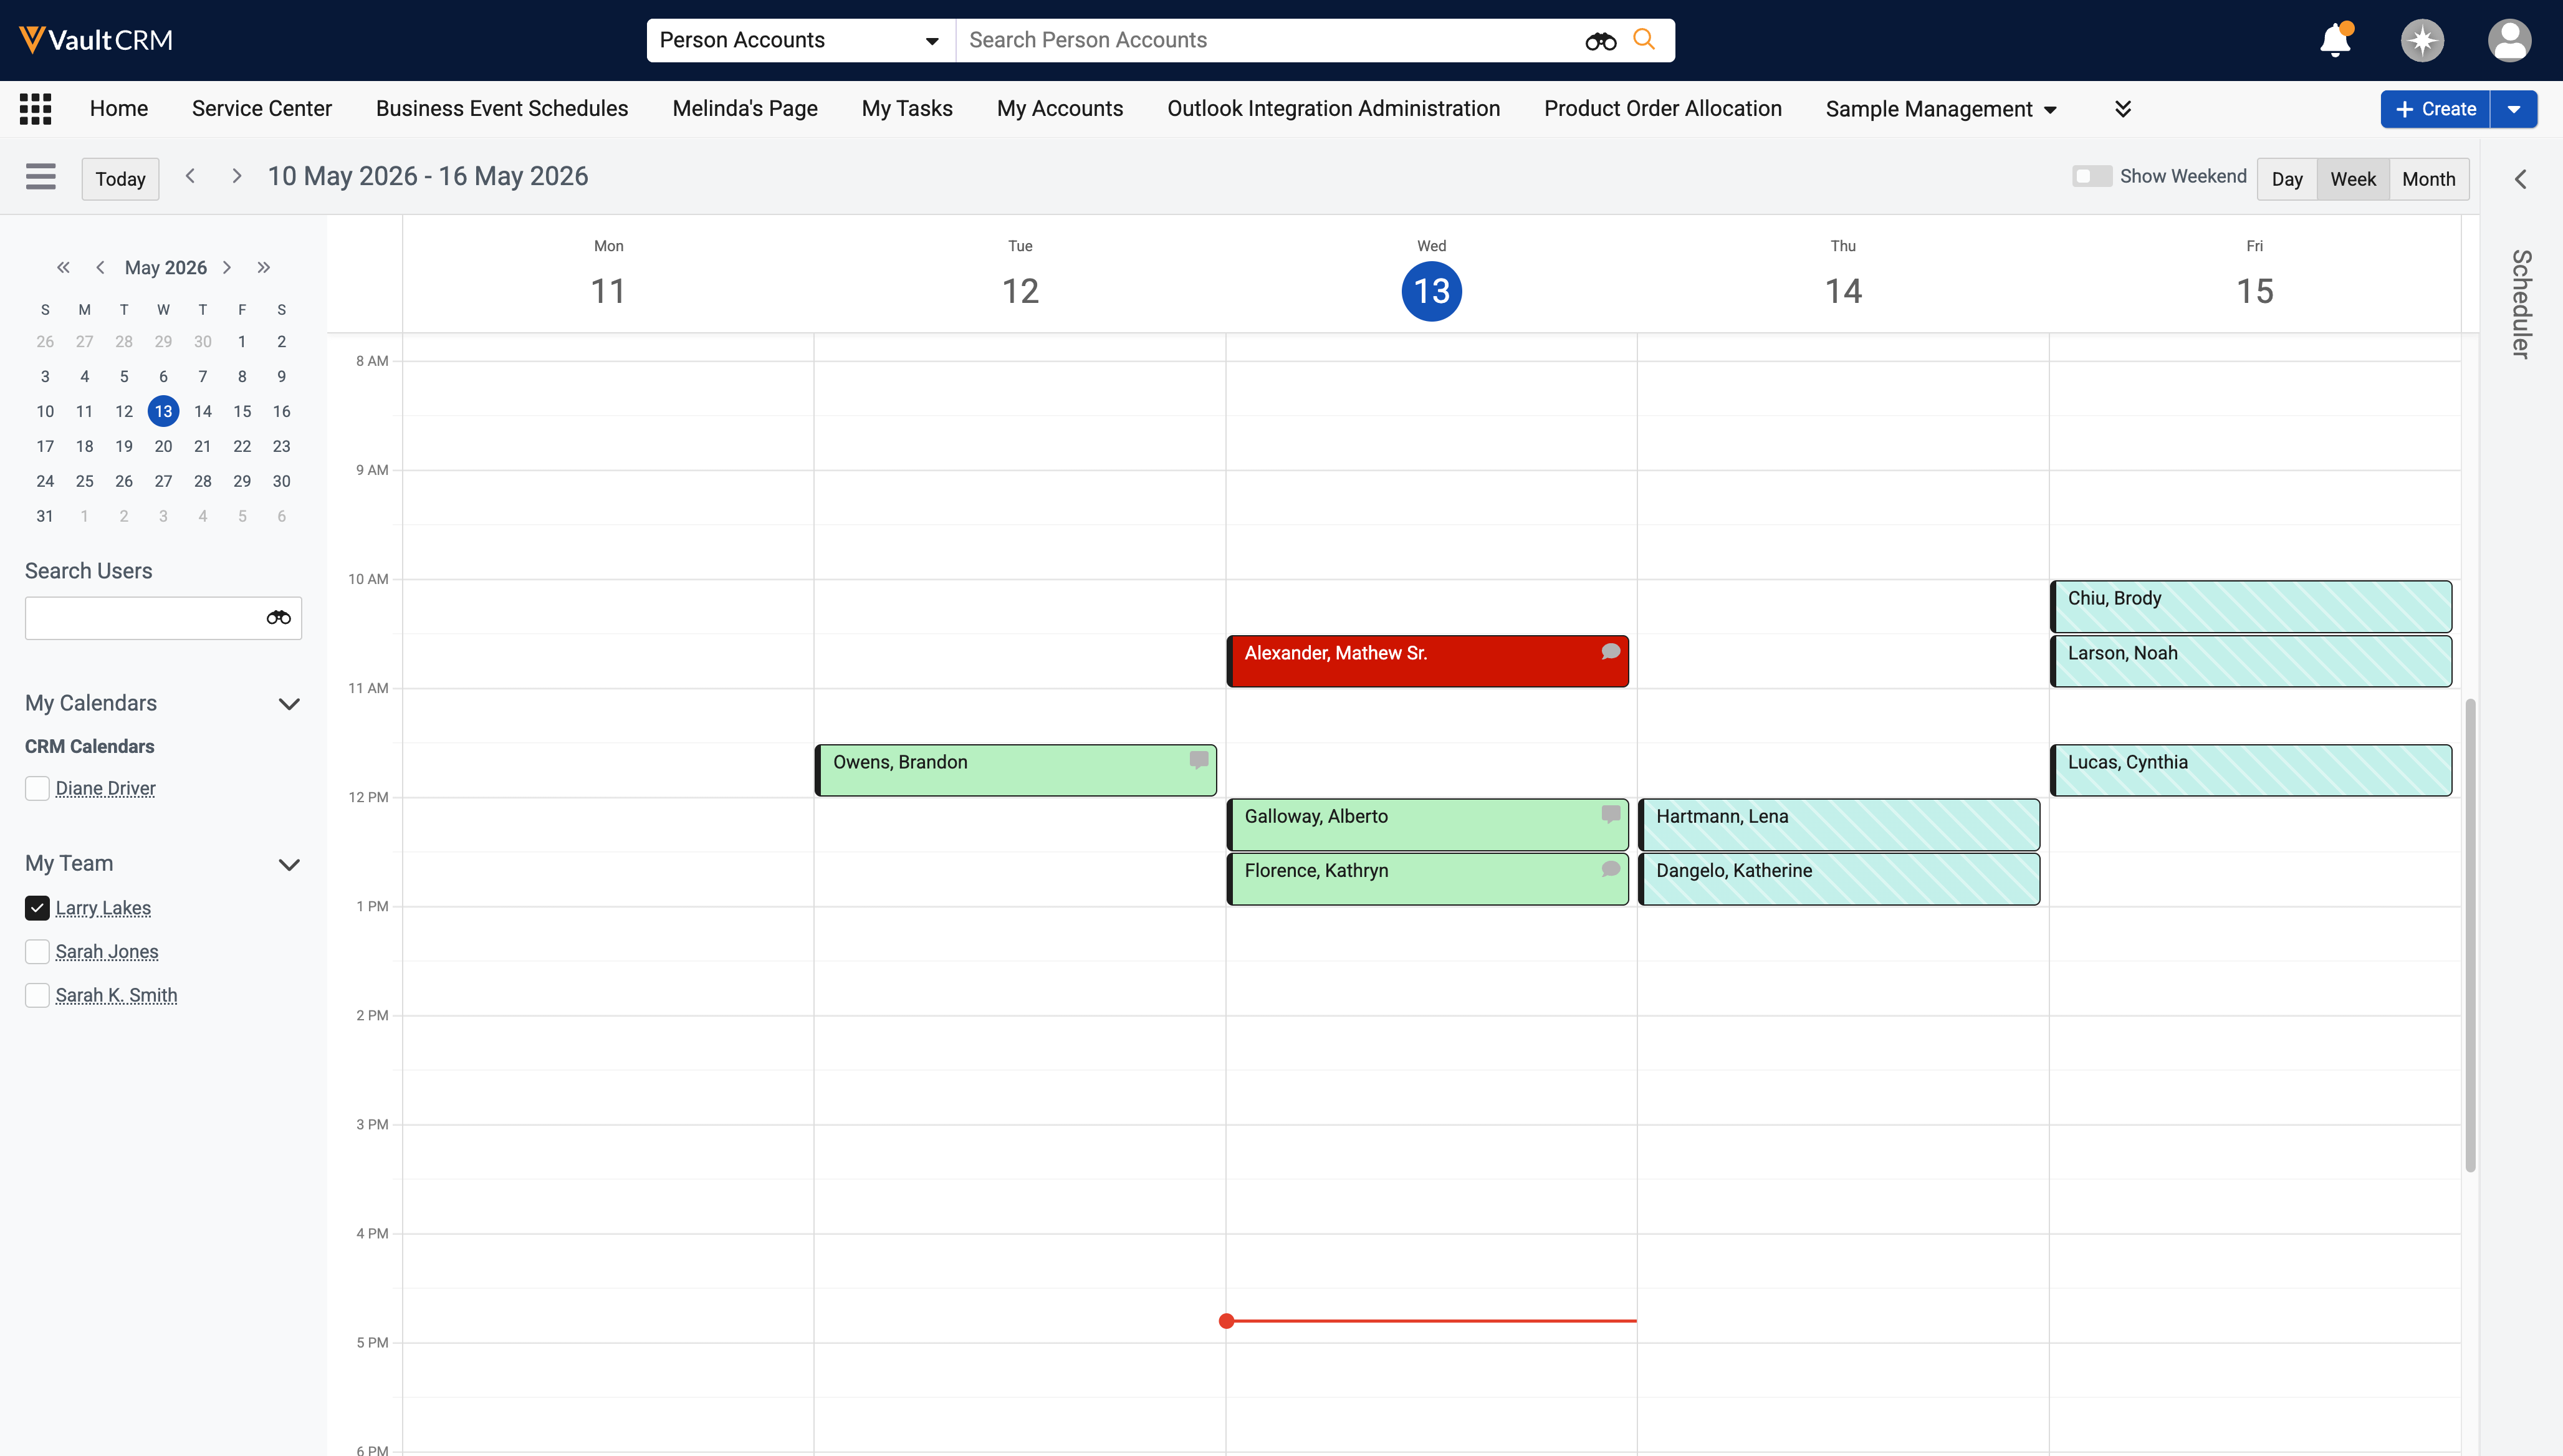Expand the Sample Management menu arrow
The width and height of the screenshot is (2563, 1456).
[2050, 110]
